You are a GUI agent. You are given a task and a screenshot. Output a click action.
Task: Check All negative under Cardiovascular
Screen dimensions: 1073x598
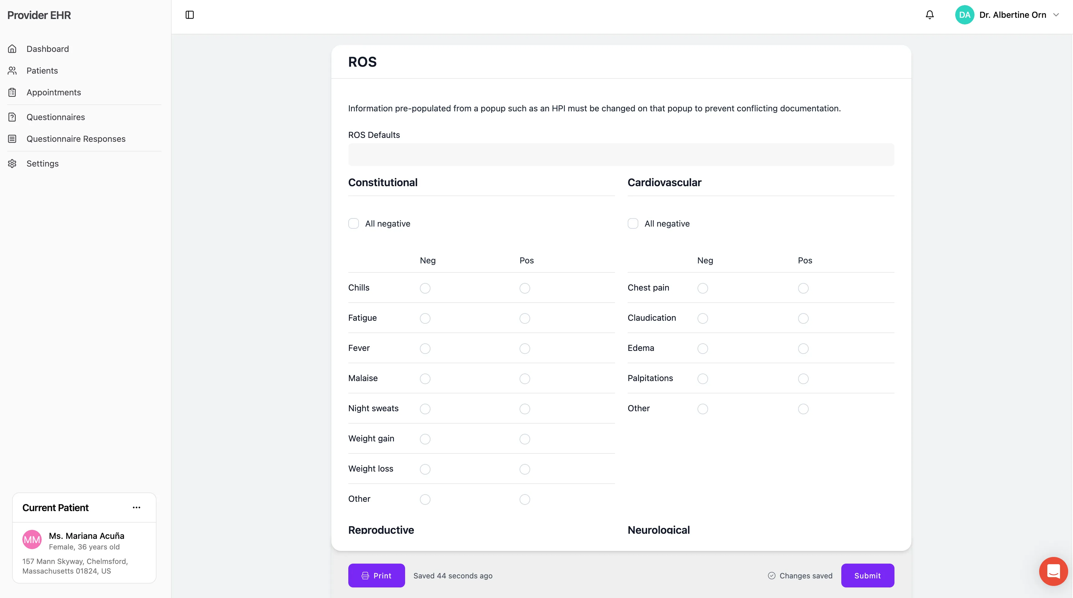click(x=633, y=224)
